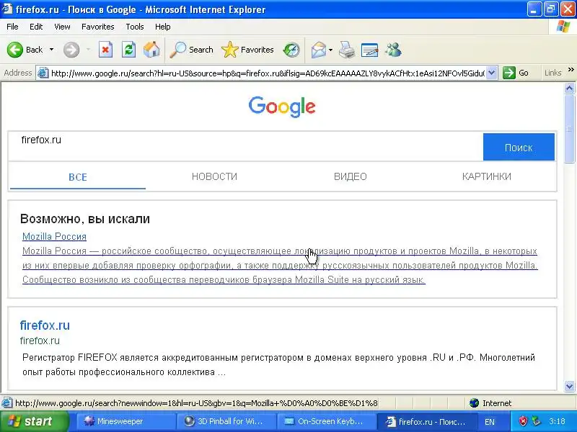Switch to the ВИДЕО tab
577x432 pixels.
point(351,176)
